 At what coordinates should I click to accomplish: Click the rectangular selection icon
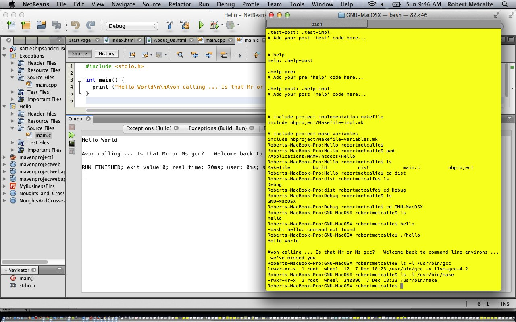[238, 54]
